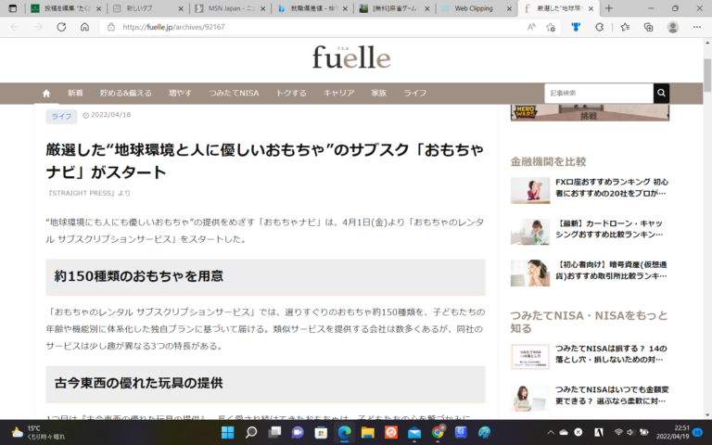Open weather widget showing 15°C

point(38,432)
